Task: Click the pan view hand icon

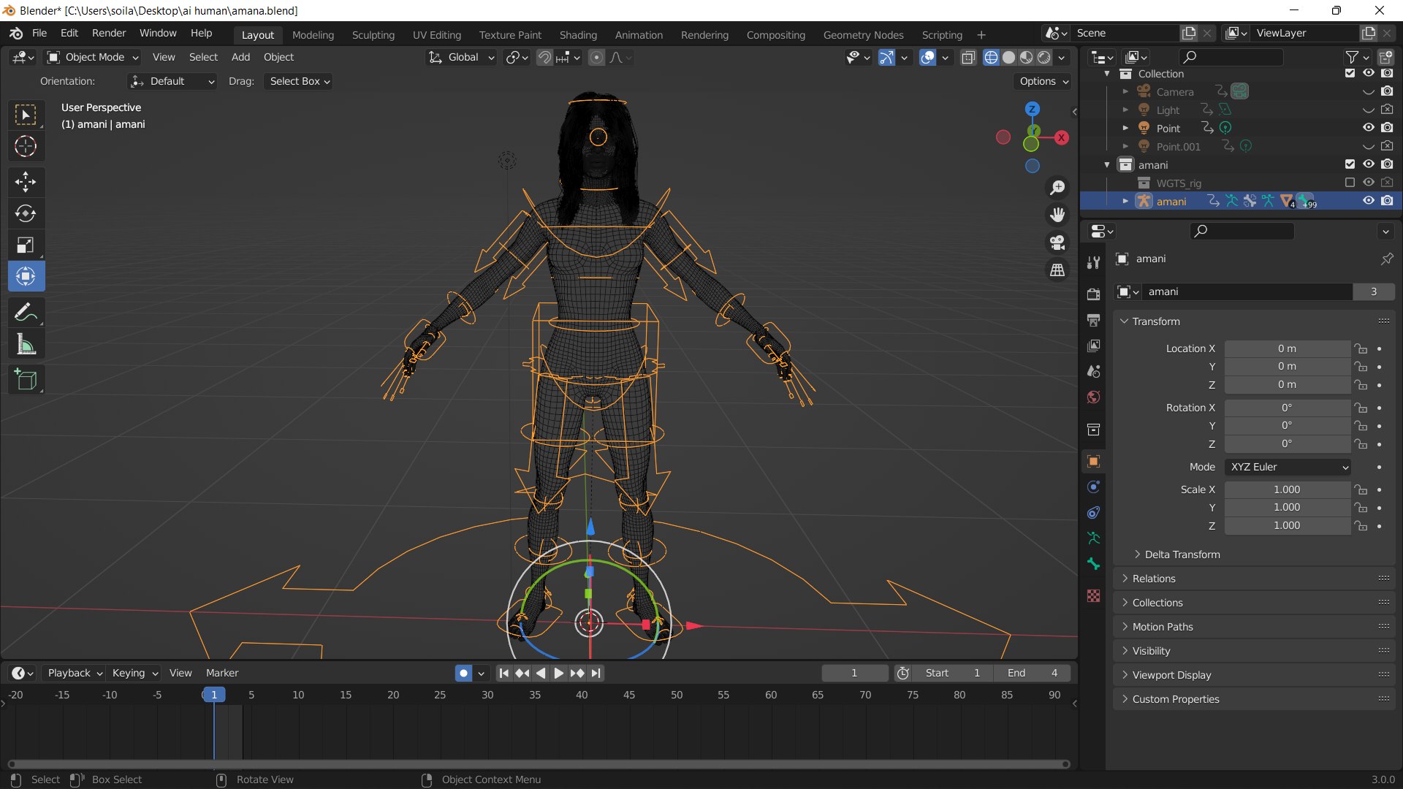Action: [1057, 215]
